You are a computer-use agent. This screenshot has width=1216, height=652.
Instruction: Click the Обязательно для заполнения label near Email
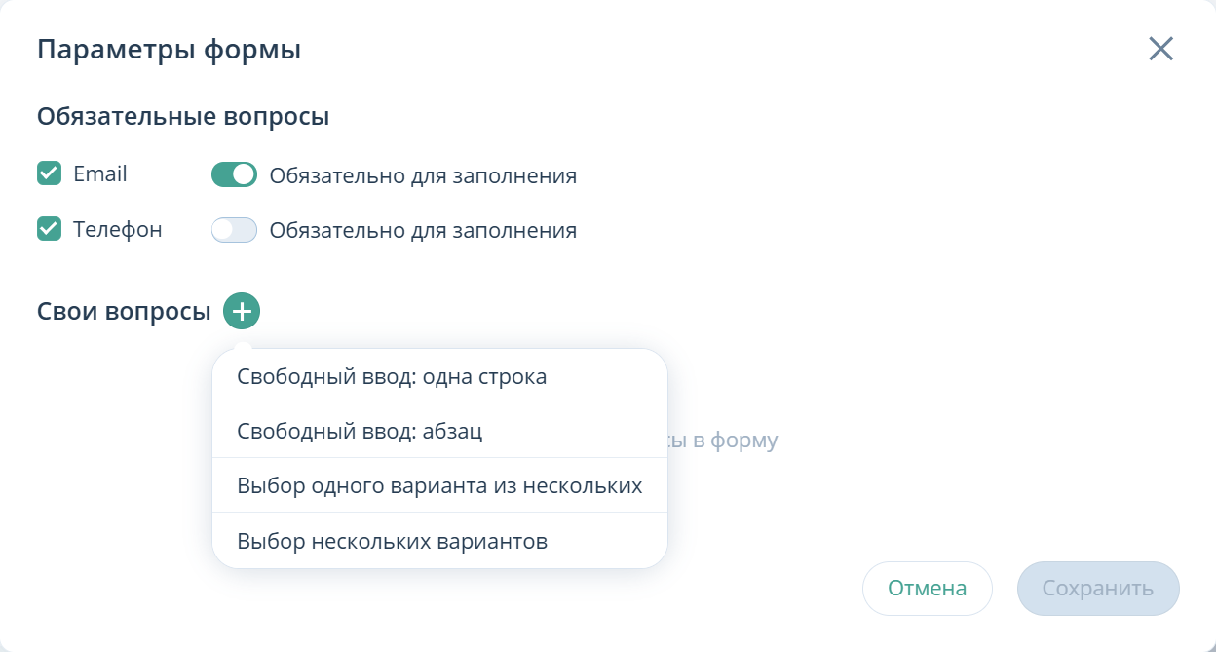423,175
